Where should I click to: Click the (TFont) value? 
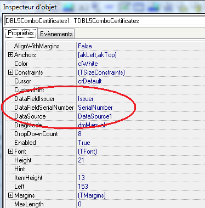point(87,151)
